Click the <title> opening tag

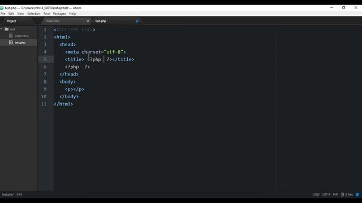point(75,59)
